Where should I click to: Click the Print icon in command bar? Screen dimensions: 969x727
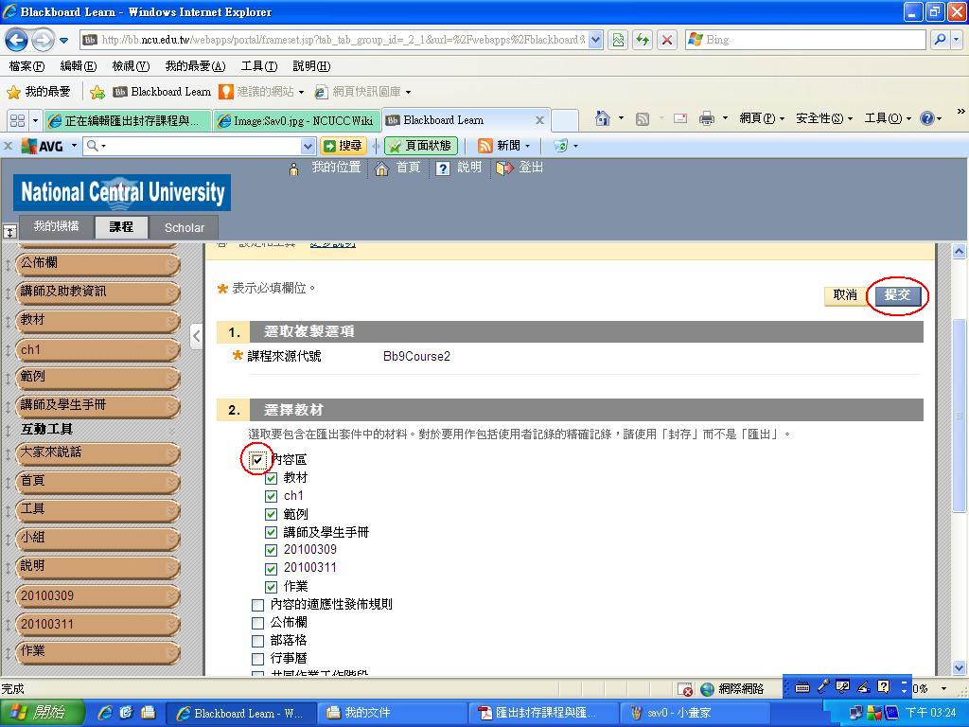706,118
